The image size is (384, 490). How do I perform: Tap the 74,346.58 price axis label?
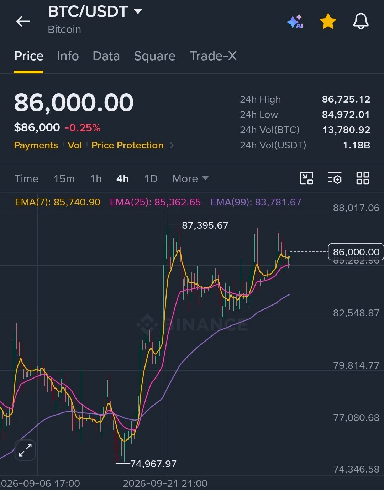[x=356, y=469]
